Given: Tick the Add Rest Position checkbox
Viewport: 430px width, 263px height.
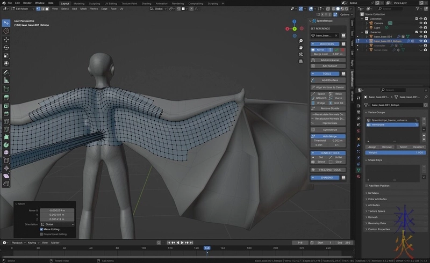Looking at the screenshot, I should pos(367,186).
